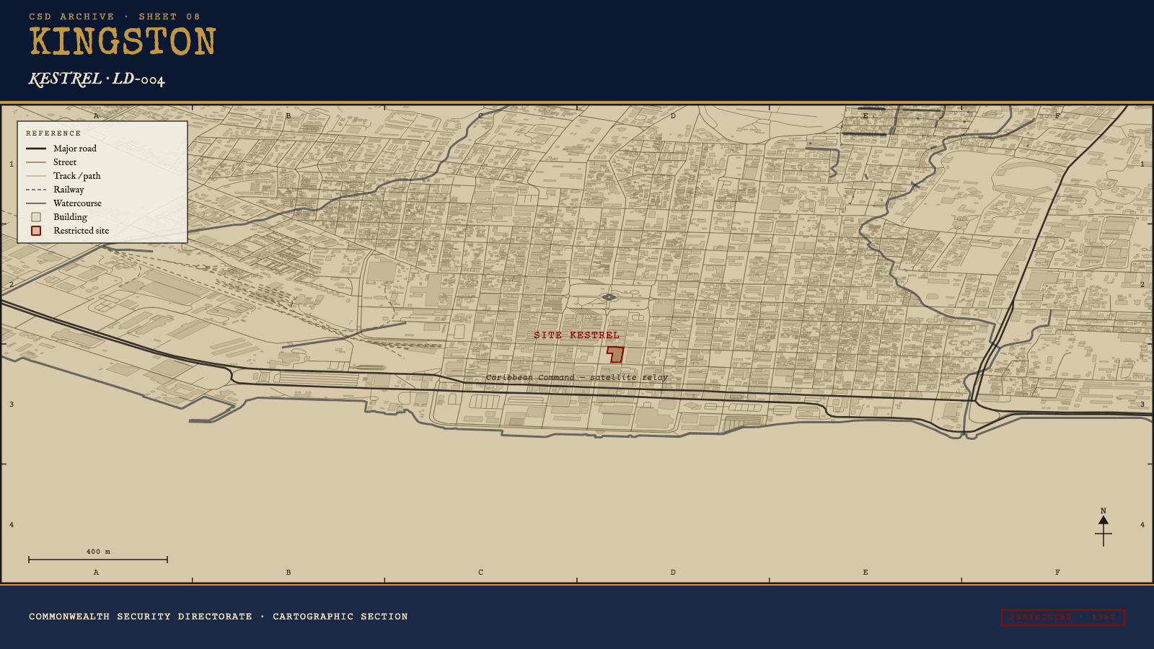Click the Watercourse legend line symbol
The width and height of the screenshot is (1154, 649).
[36, 203]
